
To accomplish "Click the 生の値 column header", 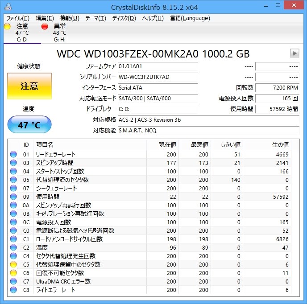I will coord(267,144).
